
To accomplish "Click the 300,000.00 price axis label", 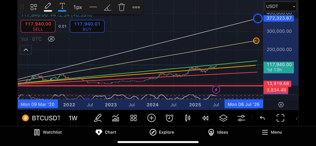I will click(x=279, y=31).
